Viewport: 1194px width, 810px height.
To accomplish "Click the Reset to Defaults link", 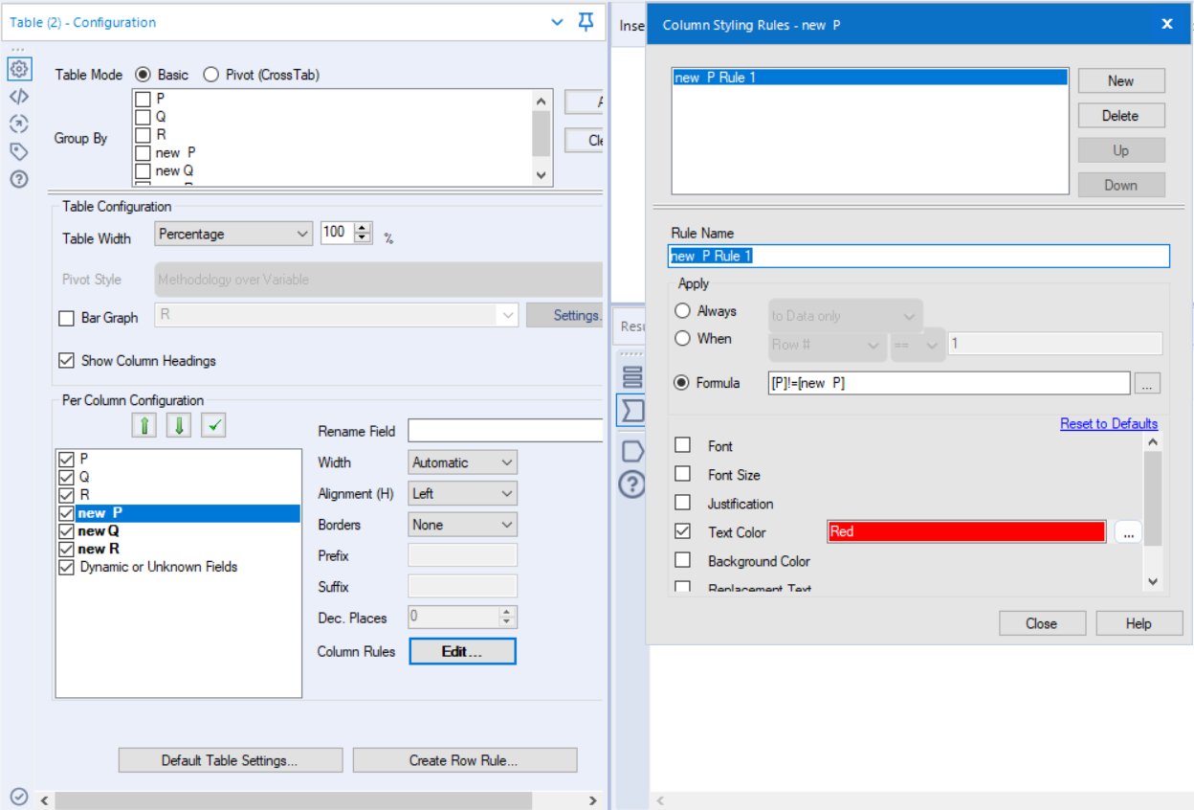I will coord(1109,423).
